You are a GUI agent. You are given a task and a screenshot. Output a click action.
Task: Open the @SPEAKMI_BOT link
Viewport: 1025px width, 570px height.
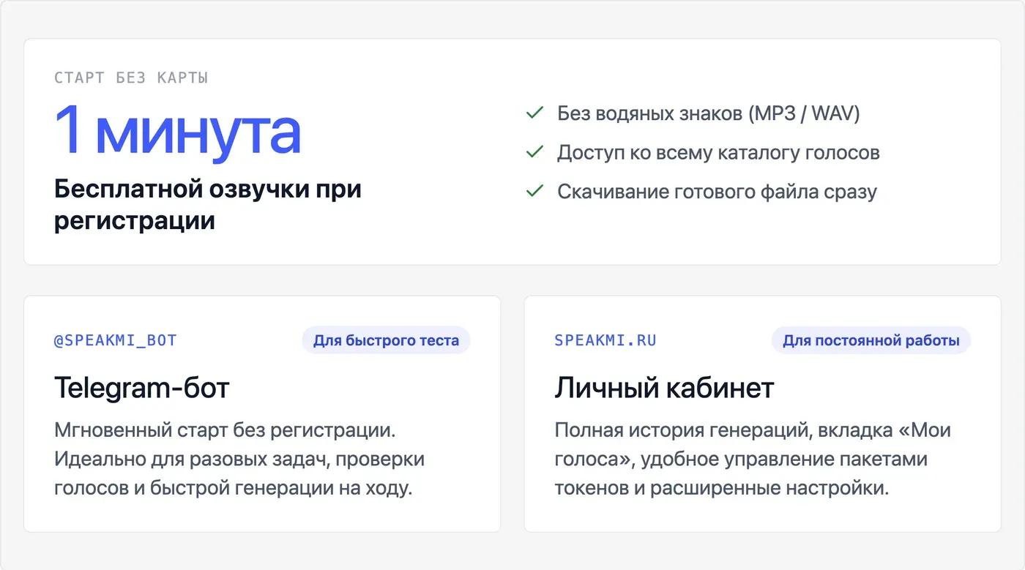tap(116, 340)
